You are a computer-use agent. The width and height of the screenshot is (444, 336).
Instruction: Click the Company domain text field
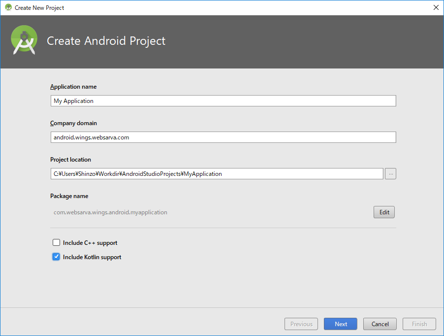click(197, 137)
